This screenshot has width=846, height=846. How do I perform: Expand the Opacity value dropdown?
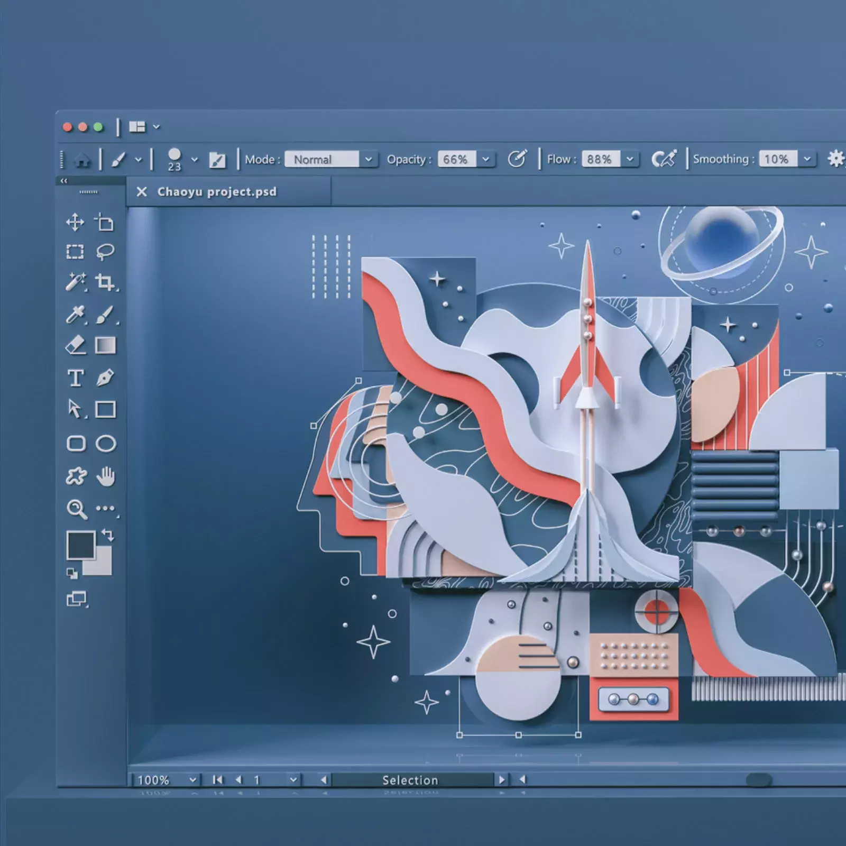[x=485, y=160]
